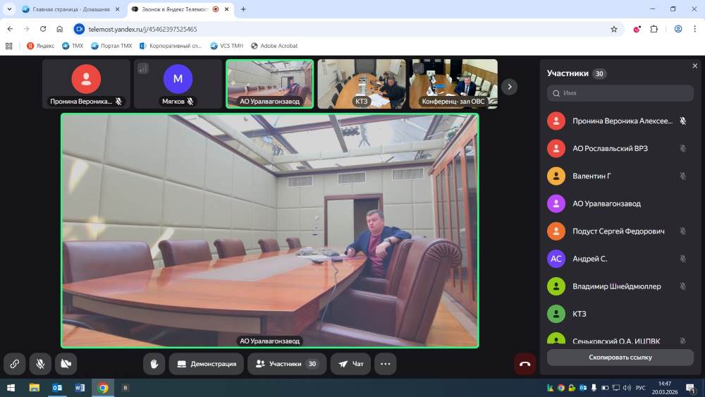Click the red hang up call icon
The height and width of the screenshot is (397, 705).
click(x=525, y=364)
